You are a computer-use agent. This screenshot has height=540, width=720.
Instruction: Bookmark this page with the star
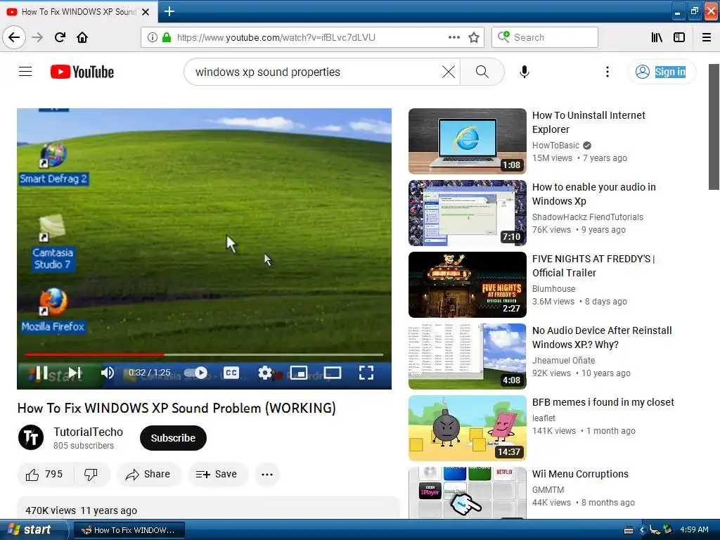tap(474, 37)
